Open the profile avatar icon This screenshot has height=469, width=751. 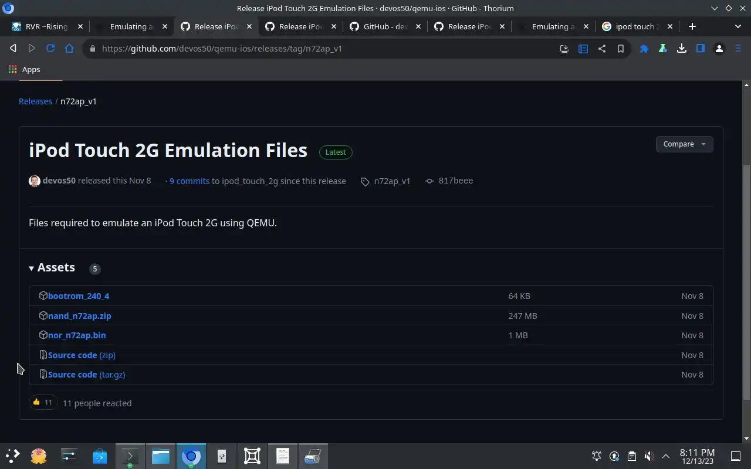click(x=719, y=49)
